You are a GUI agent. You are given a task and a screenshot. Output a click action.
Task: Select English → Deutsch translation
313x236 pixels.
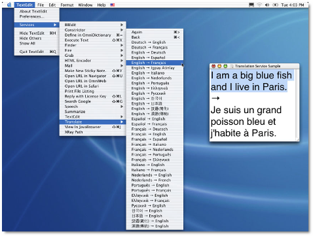pos(155,52)
